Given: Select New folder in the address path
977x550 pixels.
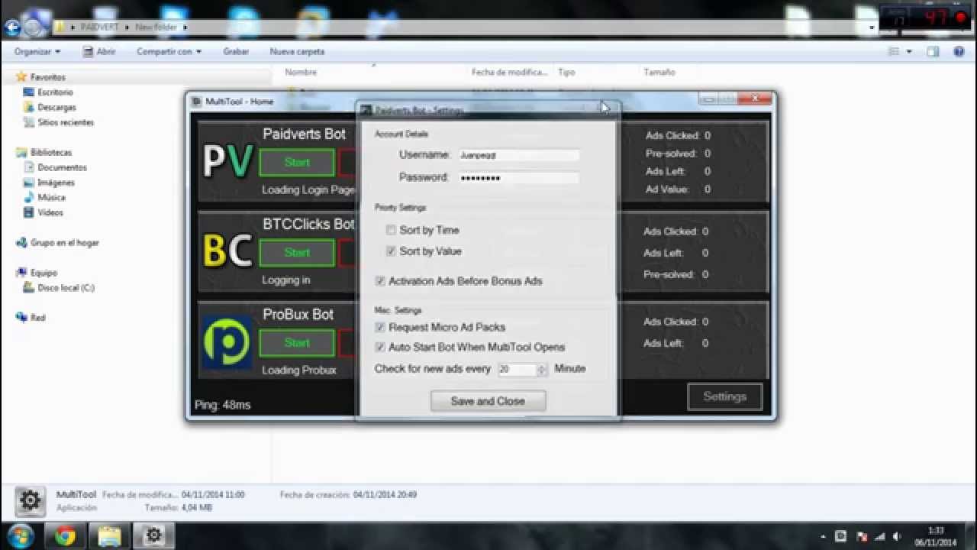Looking at the screenshot, I should 155,27.
